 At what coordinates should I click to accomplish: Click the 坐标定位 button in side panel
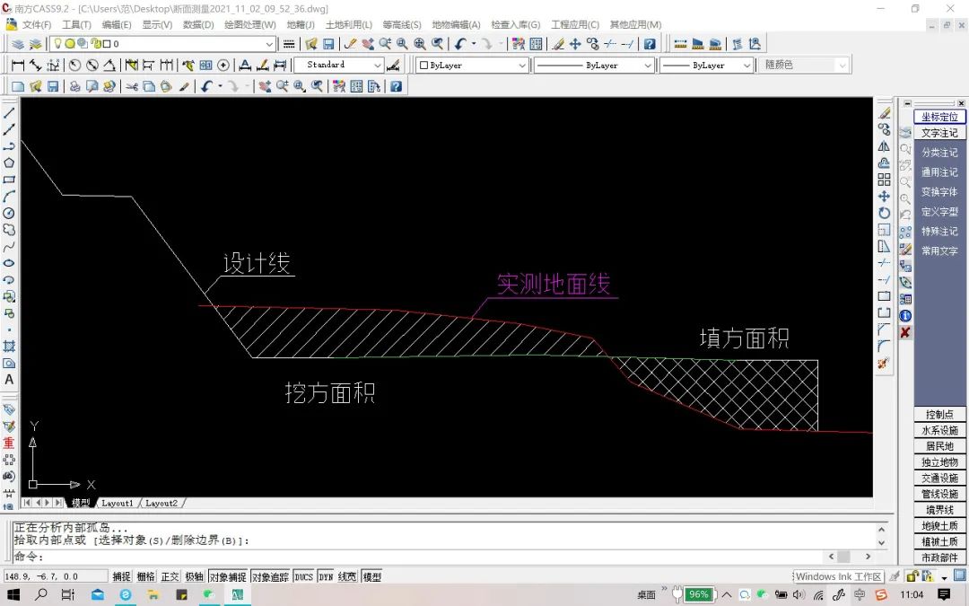[x=939, y=116]
